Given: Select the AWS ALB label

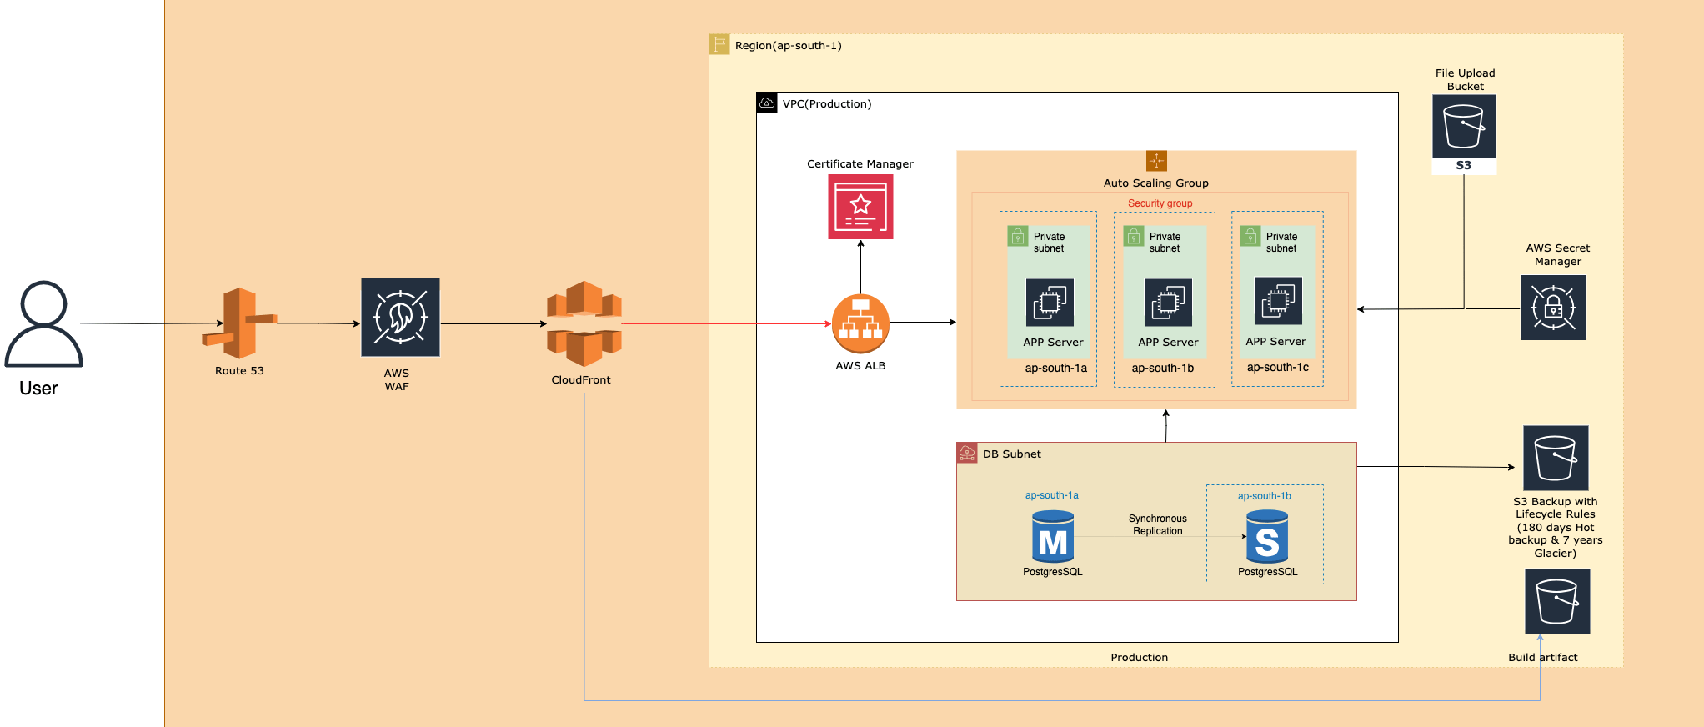Looking at the screenshot, I should 860,365.
